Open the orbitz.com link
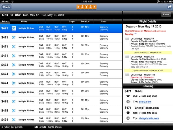 pyautogui.click(x=145, y=102)
